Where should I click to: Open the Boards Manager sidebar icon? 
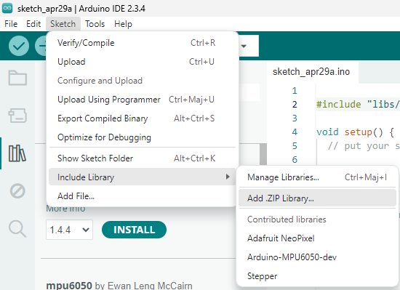[x=17, y=116]
